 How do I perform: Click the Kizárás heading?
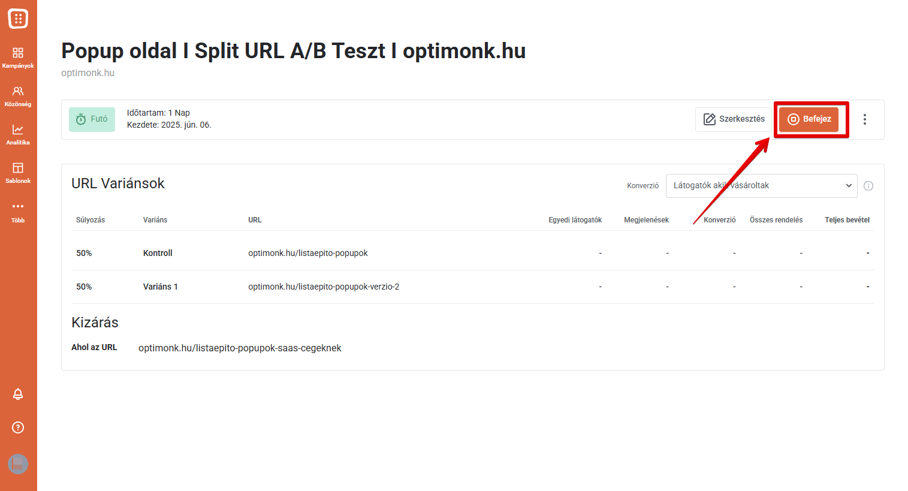coord(95,323)
